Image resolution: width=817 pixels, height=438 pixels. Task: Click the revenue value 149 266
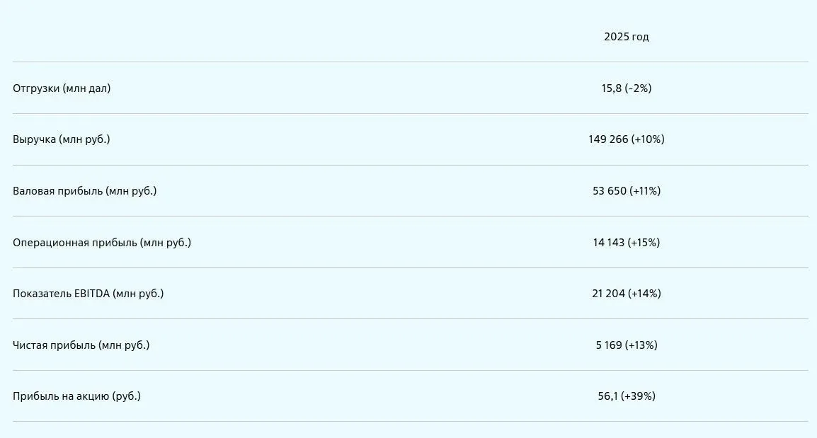coord(608,139)
